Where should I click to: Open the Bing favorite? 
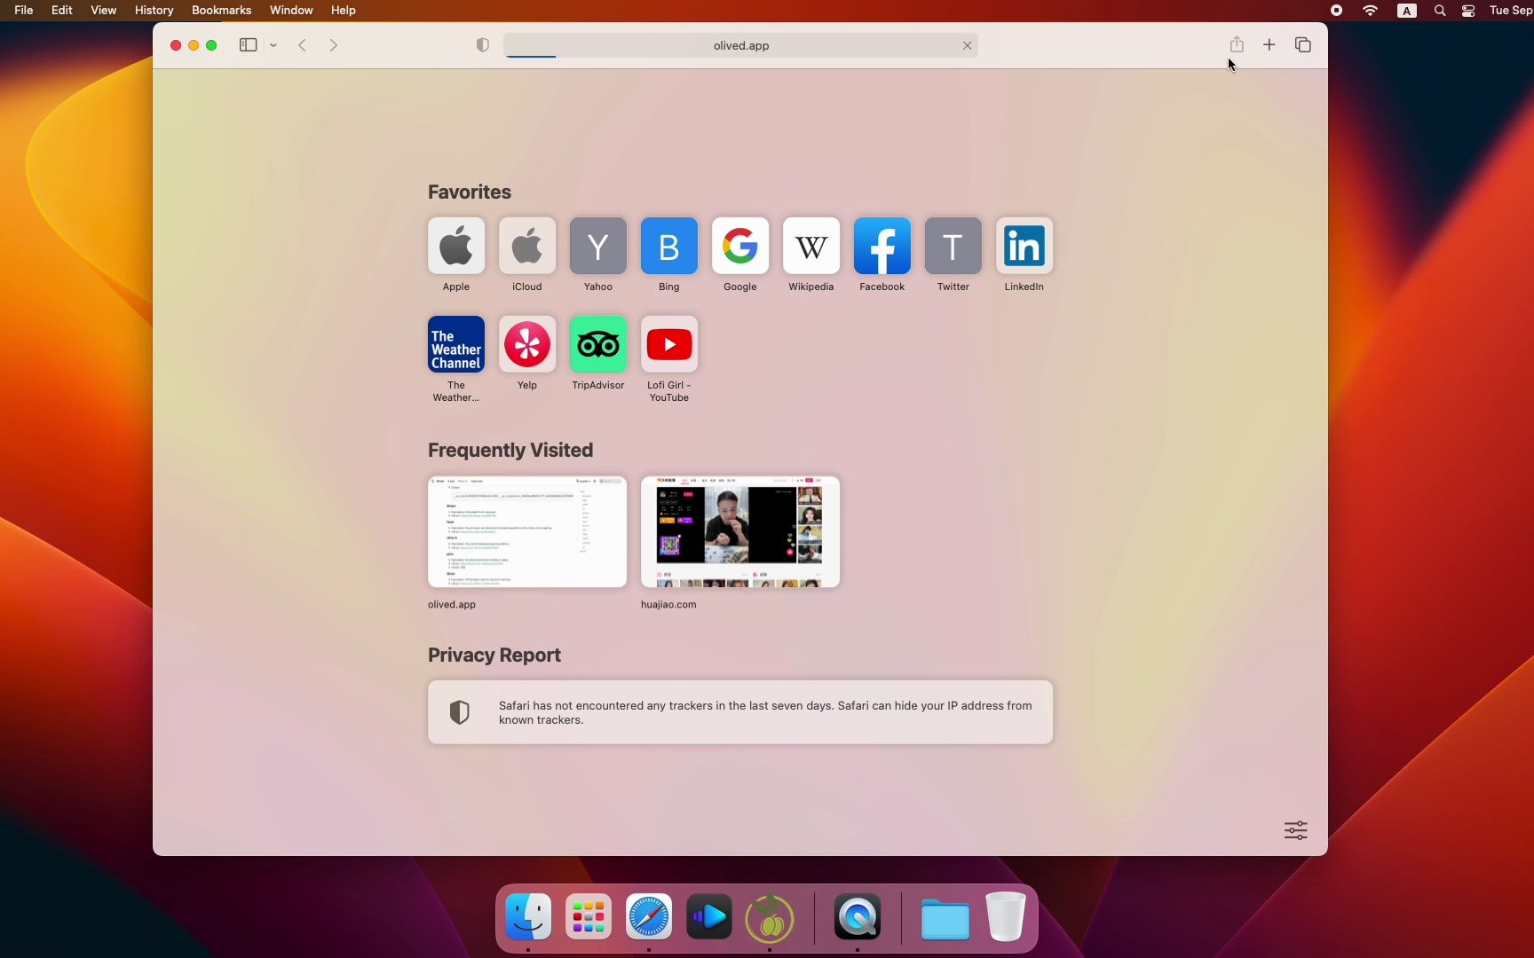(669, 246)
